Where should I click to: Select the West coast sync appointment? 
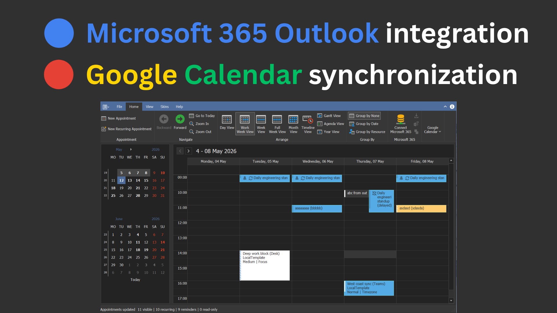[x=369, y=288]
